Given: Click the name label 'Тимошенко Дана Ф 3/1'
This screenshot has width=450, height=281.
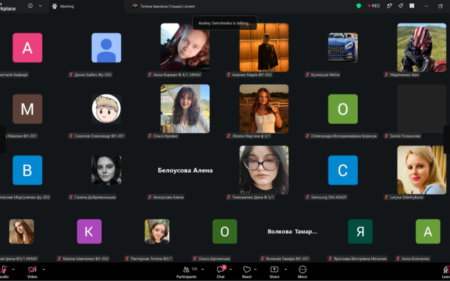Looking at the screenshot, I should [253, 197].
